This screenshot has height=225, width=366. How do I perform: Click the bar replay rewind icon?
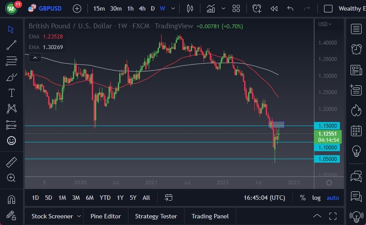[274, 8]
